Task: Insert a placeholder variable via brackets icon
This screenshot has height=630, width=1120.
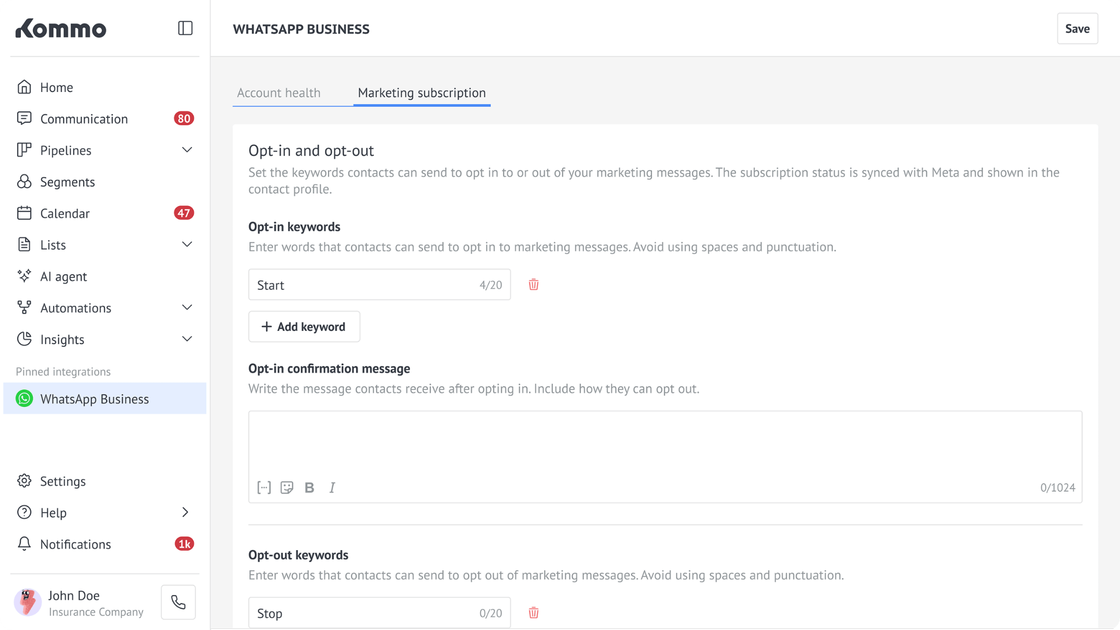Action: 264,487
